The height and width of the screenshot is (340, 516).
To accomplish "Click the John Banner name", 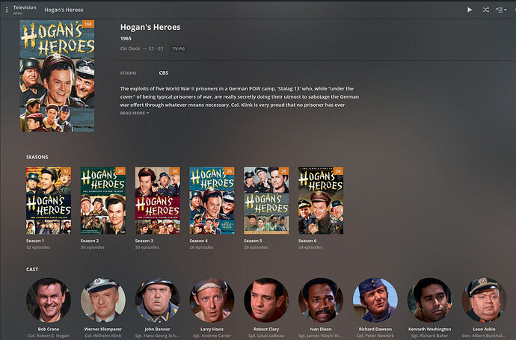I will coord(158,329).
